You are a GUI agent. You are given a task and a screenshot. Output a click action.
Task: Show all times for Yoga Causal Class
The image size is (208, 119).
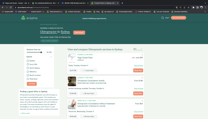138,65
